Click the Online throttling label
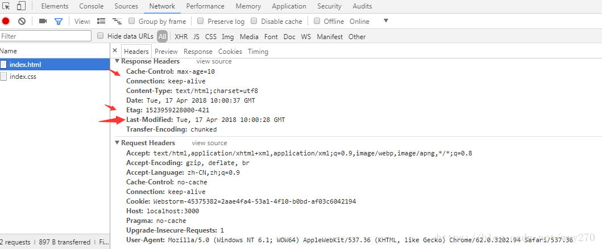This screenshot has height=249, width=602. 359,22
